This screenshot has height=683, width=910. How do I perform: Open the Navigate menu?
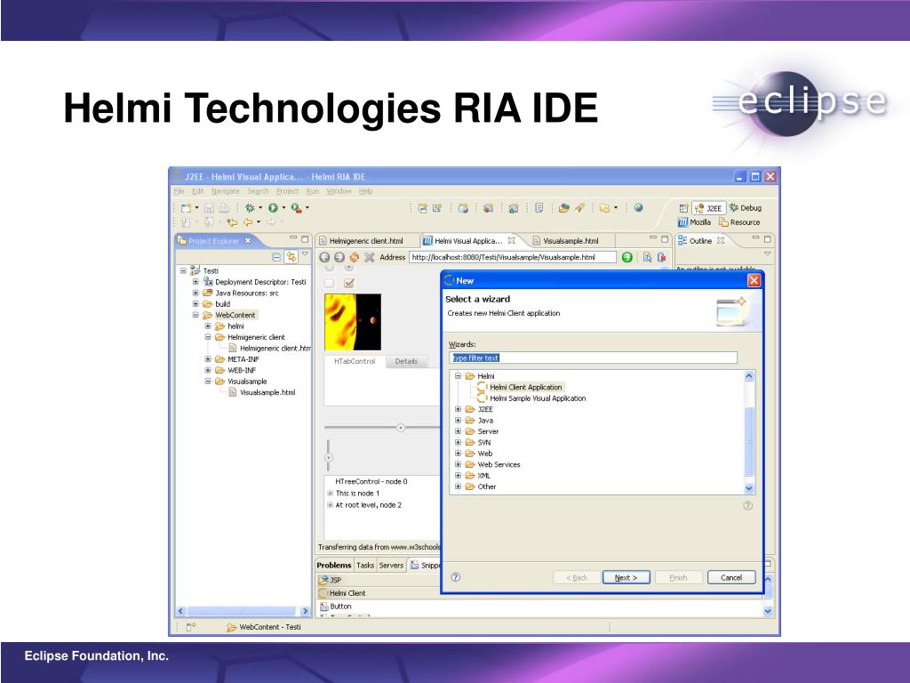[x=225, y=191]
